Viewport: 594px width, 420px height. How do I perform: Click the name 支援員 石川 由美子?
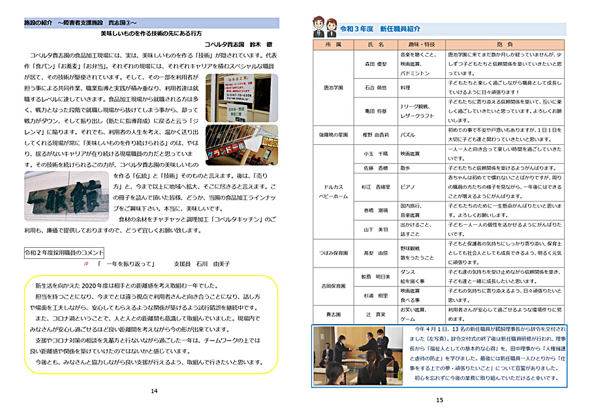(x=202, y=264)
